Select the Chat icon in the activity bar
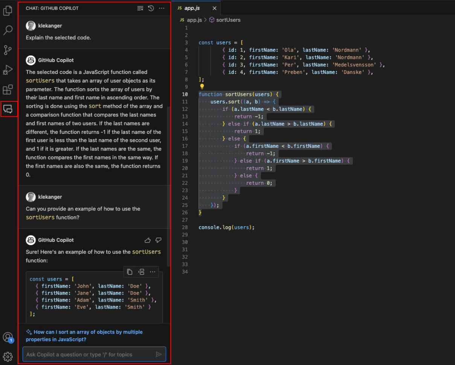 coord(8,109)
